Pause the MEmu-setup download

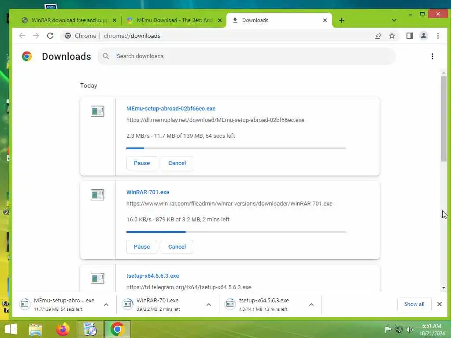(x=142, y=163)
